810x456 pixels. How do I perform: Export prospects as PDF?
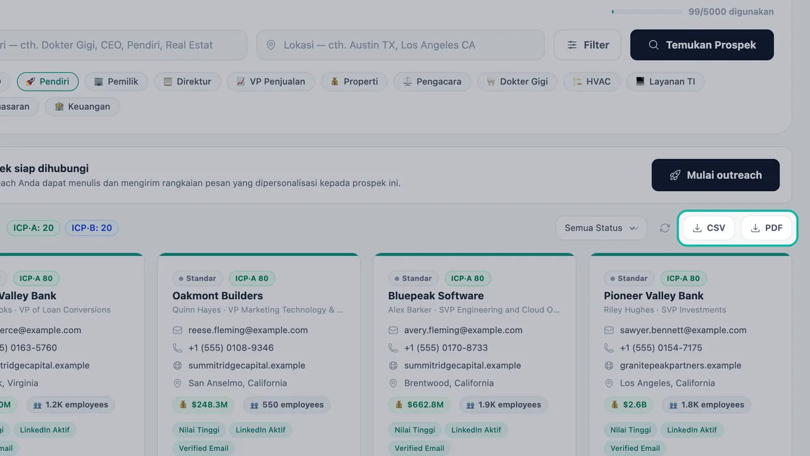pyautogui.click(x=766, y=228)
